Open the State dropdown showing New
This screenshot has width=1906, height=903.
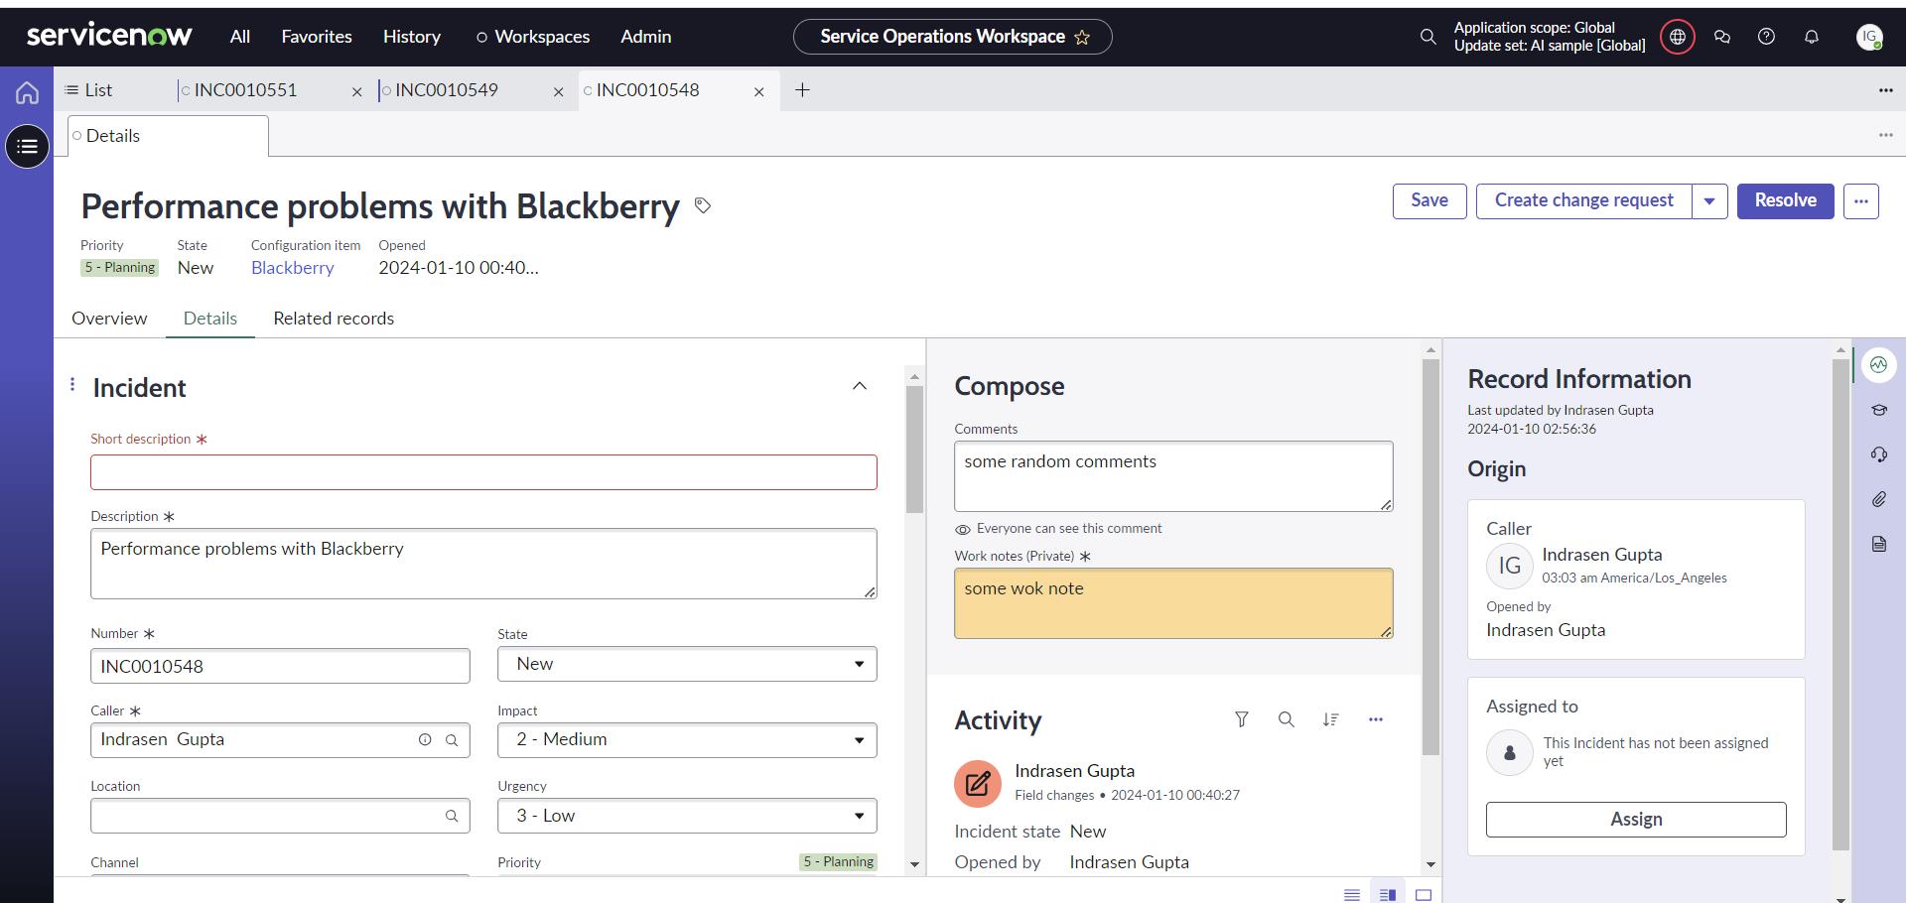687,664
